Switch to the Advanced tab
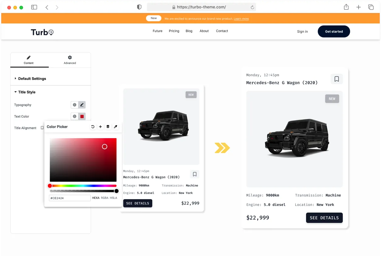Screen dimensions: 381x256 pyautogui.click(x=70, y=60)
